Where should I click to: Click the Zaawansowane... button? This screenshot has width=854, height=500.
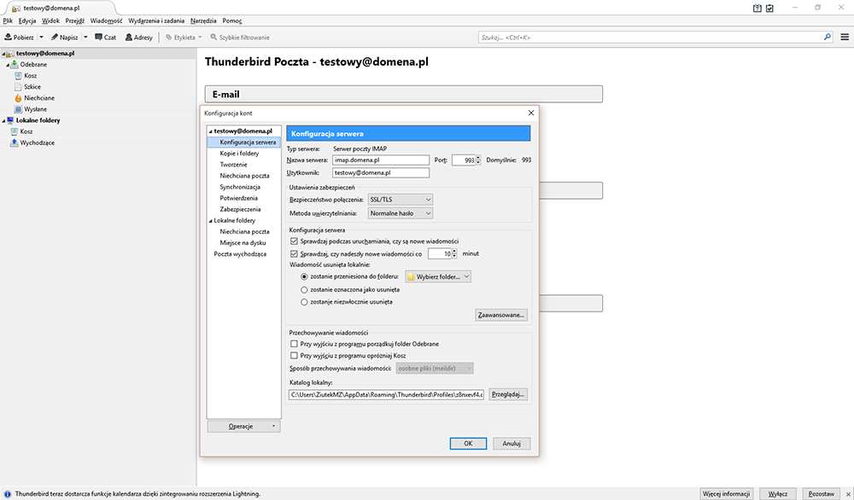point(501,315)
